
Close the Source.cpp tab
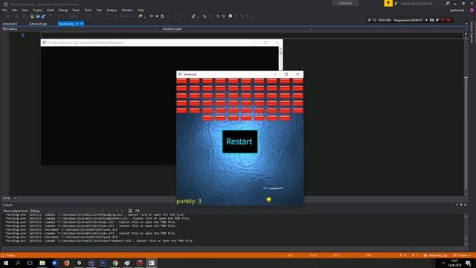(x=81, y=24)
